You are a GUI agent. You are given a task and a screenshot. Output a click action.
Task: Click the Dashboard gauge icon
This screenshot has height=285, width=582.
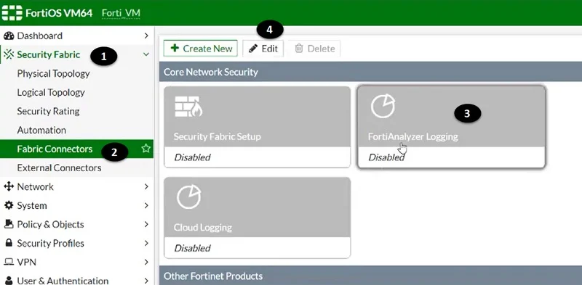click(9, 36)
